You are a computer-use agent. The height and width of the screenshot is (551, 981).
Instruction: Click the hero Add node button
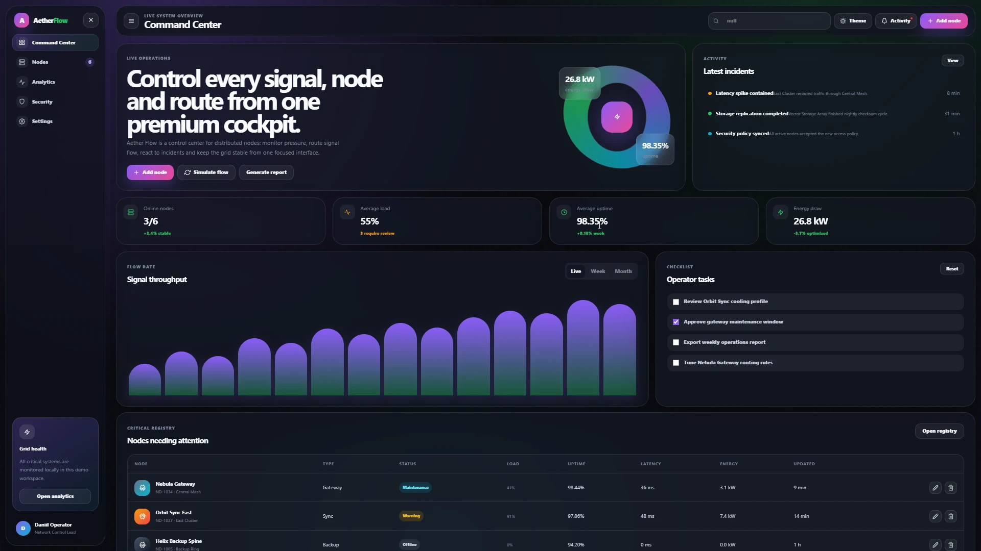coord(150,172)
